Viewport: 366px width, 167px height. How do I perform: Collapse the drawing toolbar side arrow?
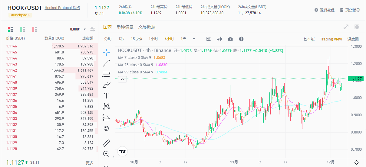pos(114,157)
